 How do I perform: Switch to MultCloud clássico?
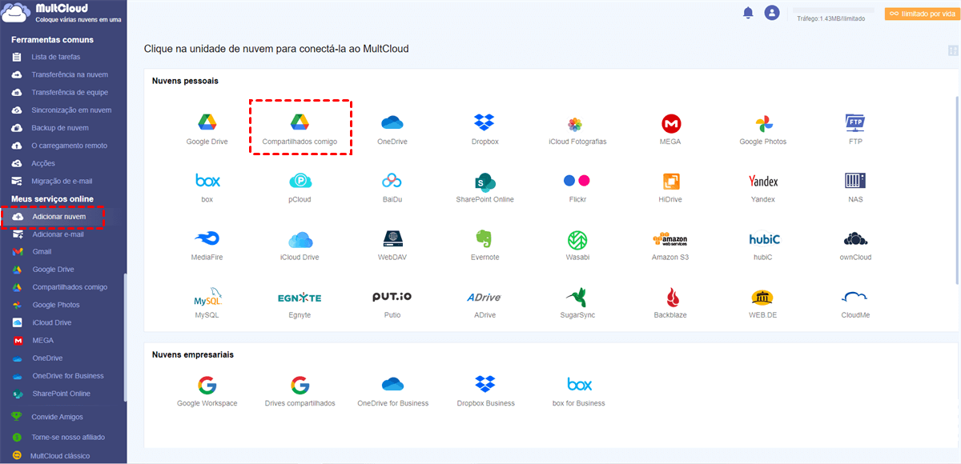pos(60,456)
